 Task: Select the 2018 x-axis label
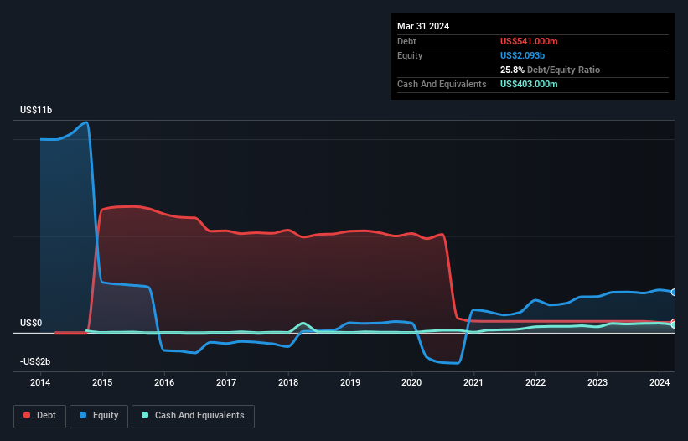(288, 382)
